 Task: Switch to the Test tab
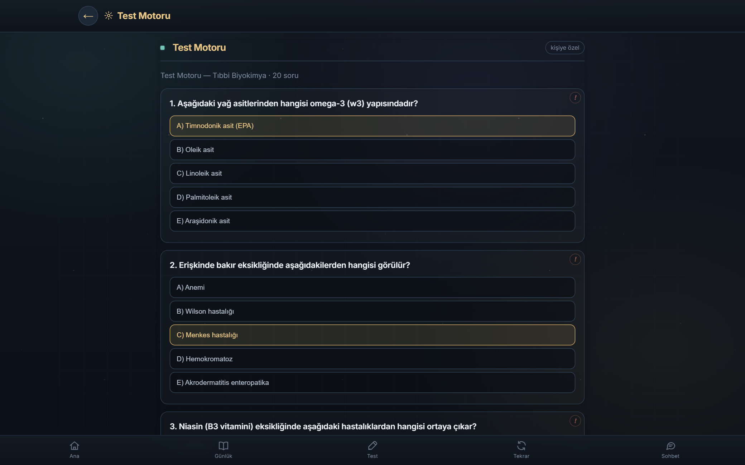coord(372,450)
